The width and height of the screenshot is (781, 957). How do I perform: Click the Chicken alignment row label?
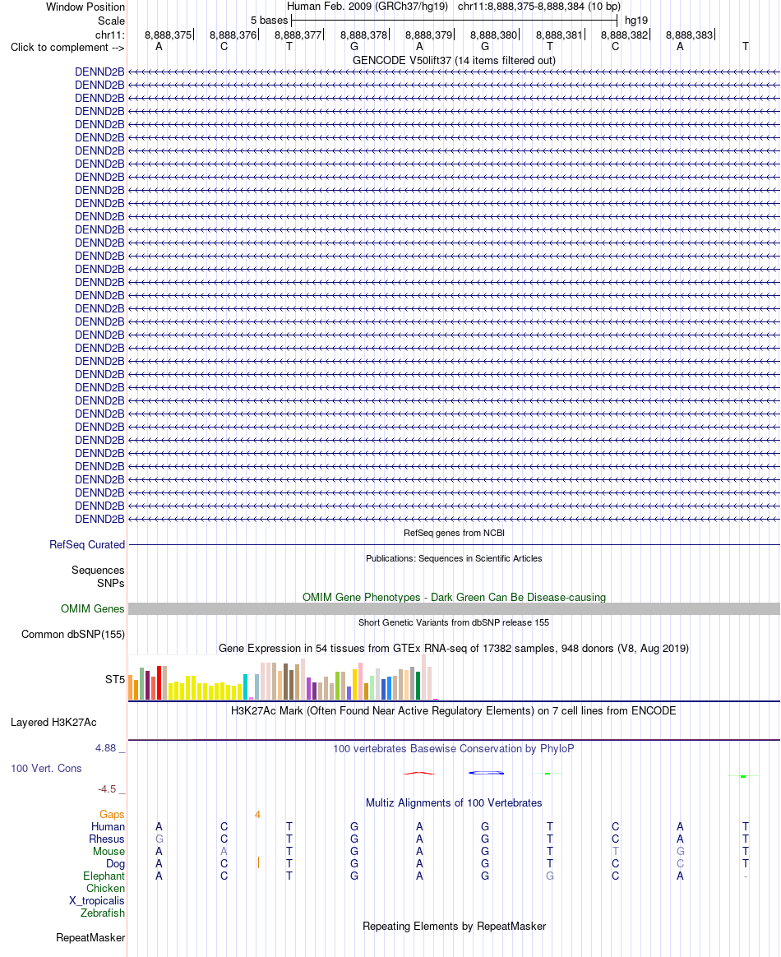[105, 888]
